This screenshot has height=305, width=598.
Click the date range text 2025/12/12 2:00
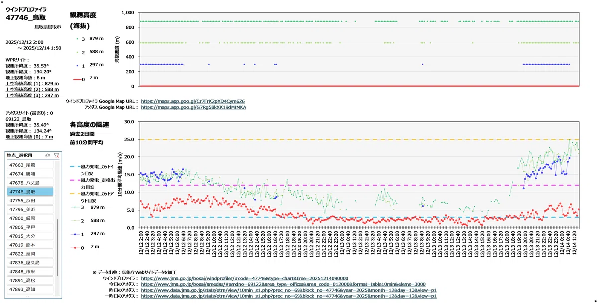pyautogui.click(x=24, y=42)
